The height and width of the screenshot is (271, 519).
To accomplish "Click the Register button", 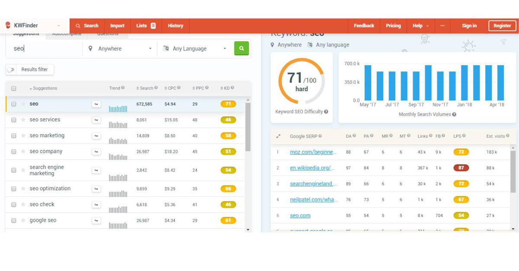I will [x=502, y=26].
